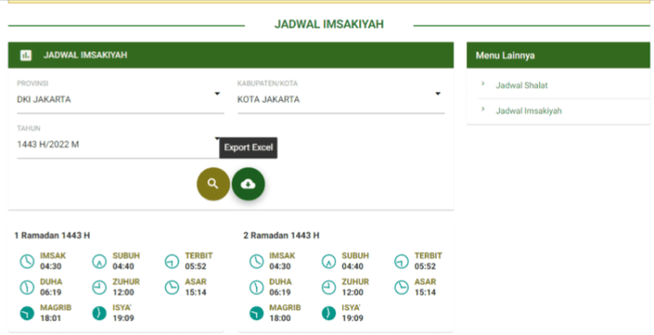Image resolution: width=654 pixels, height=335 pixels.
Task: Open the Provinsi dropdown showing DKI JAKARTA
Action: pyautogui.click(x=121, y=99)
